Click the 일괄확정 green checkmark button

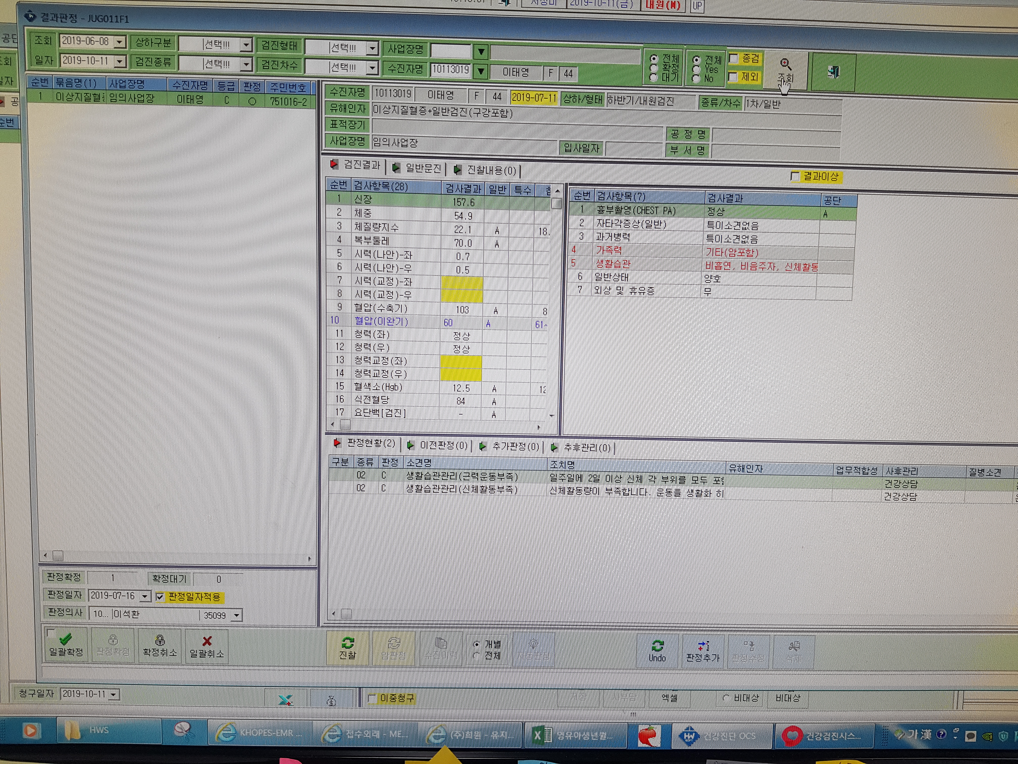[66, 645]
